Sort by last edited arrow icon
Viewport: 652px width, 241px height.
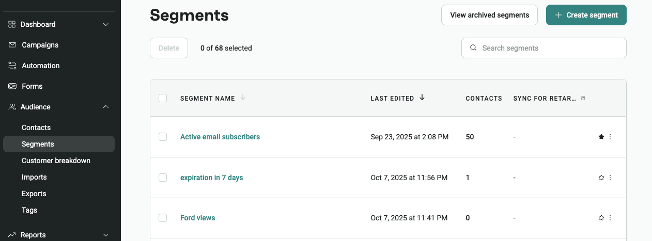tap(422, 98)
